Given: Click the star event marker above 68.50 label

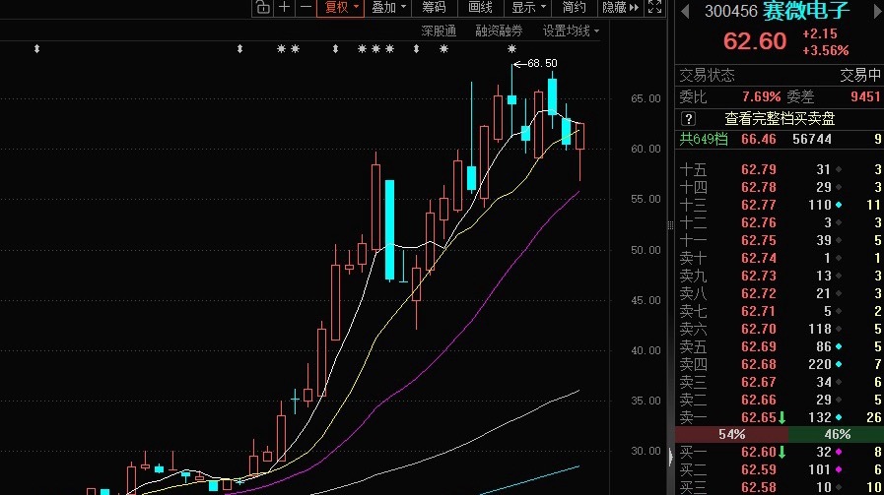Looking at the screenshot, I should pyautogui.click(x=511, y=49).
